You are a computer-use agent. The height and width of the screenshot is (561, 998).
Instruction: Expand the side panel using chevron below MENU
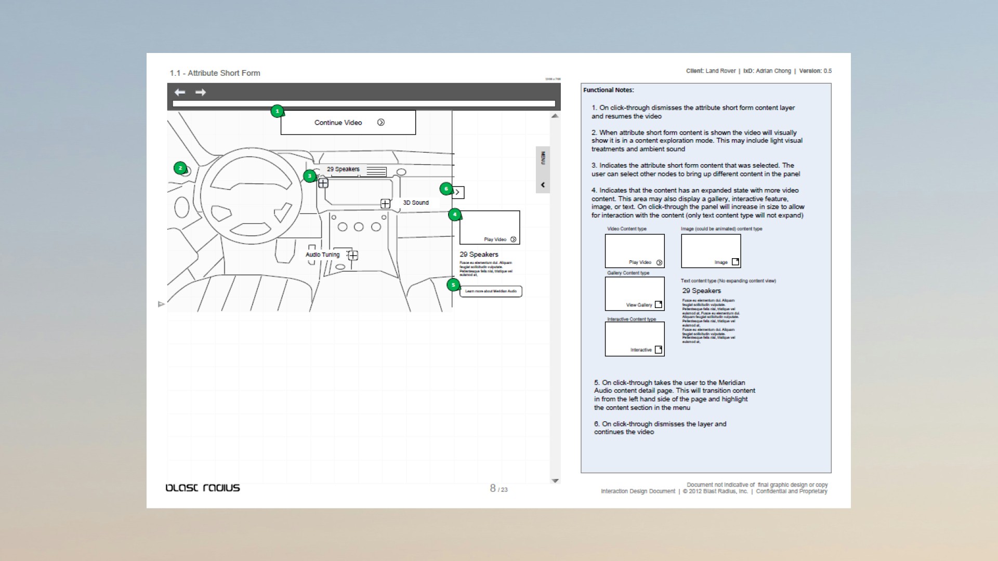543,185
